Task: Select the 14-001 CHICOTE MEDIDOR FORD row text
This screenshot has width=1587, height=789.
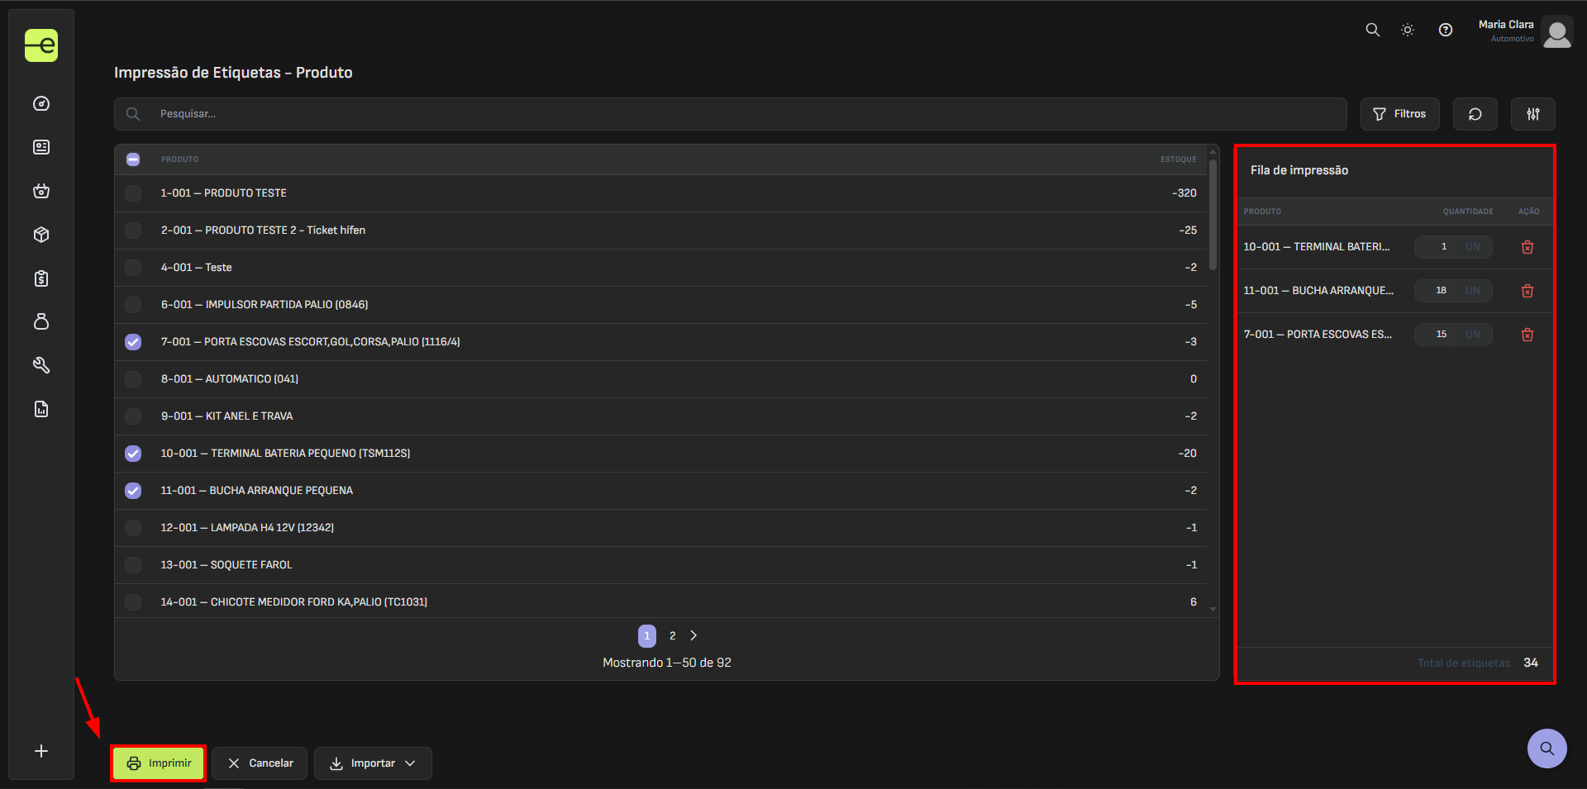Action: pos(294,602)
